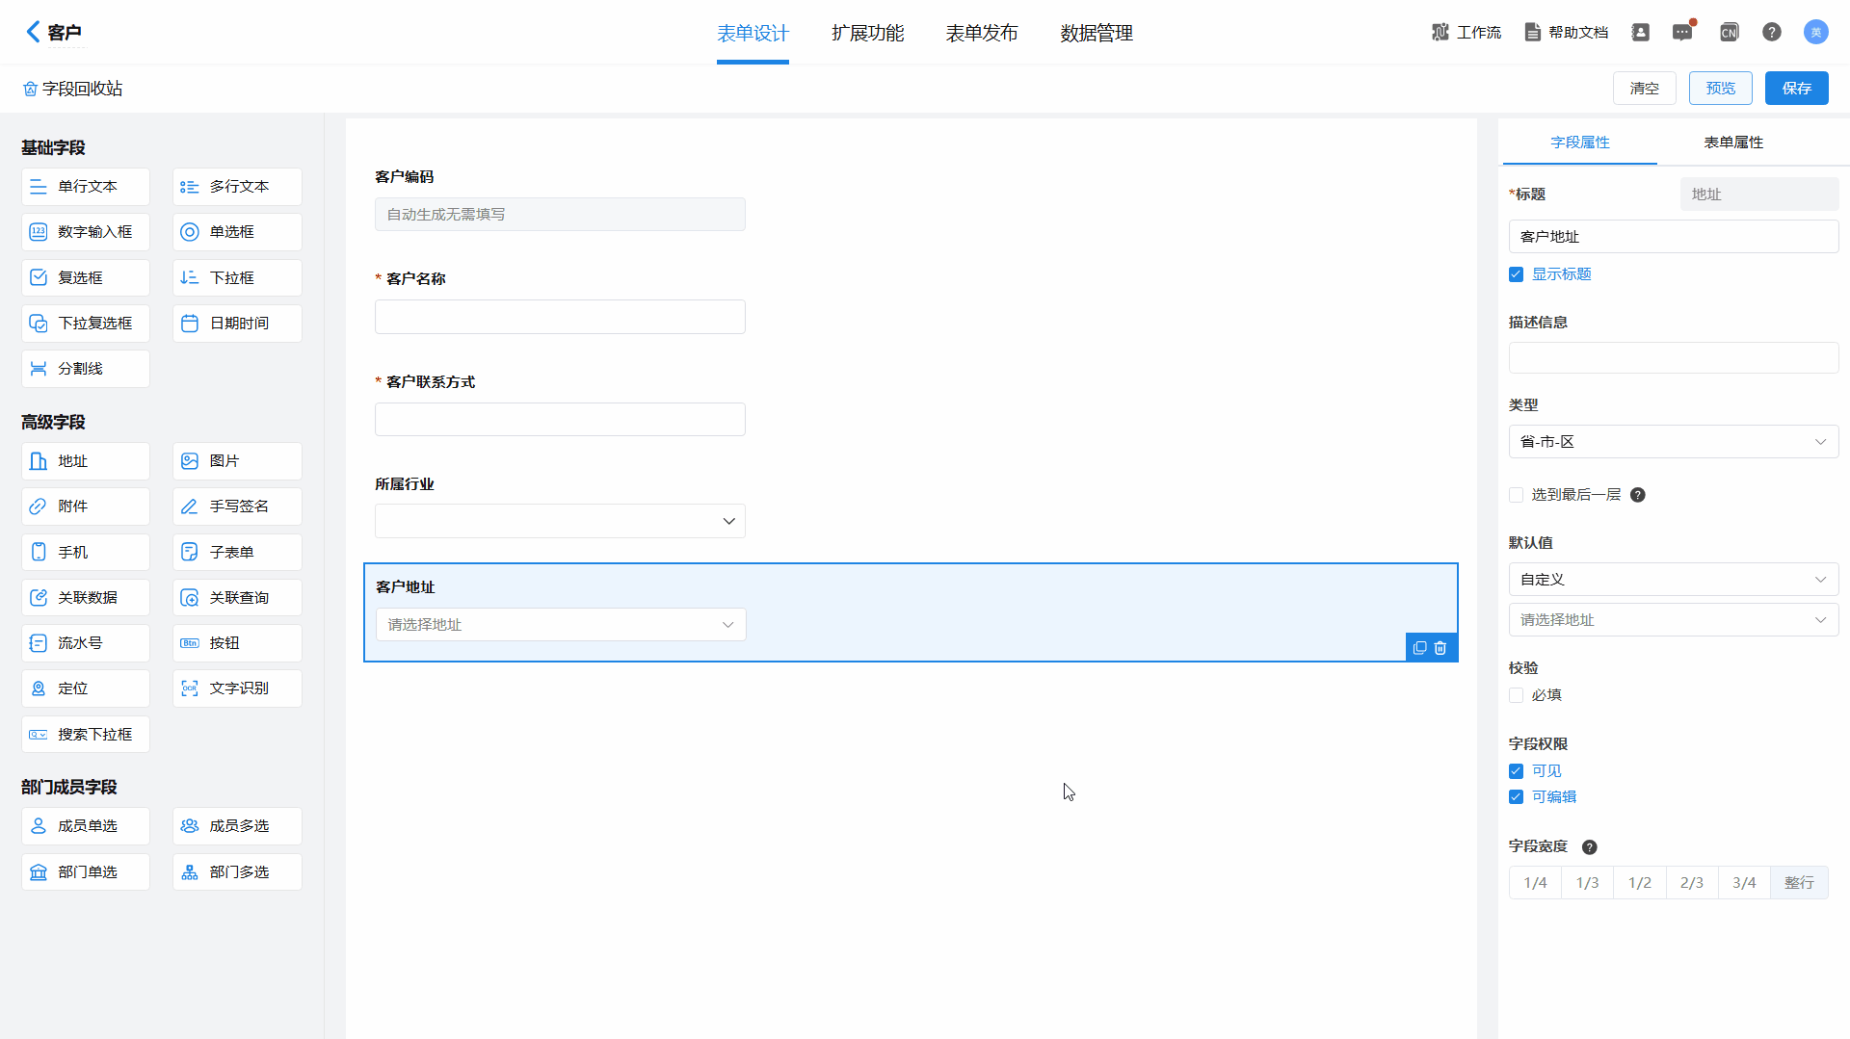Viewport: 1850px width, 1039px height.
Task: Go to the 数据管理 tab
Action: click(x=1096, y=34)
